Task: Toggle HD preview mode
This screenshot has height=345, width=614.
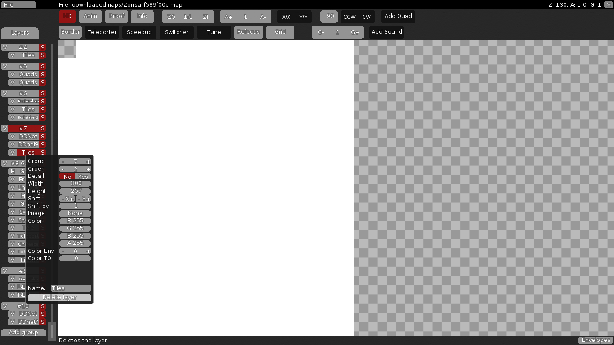Action: tap(67, 16)
